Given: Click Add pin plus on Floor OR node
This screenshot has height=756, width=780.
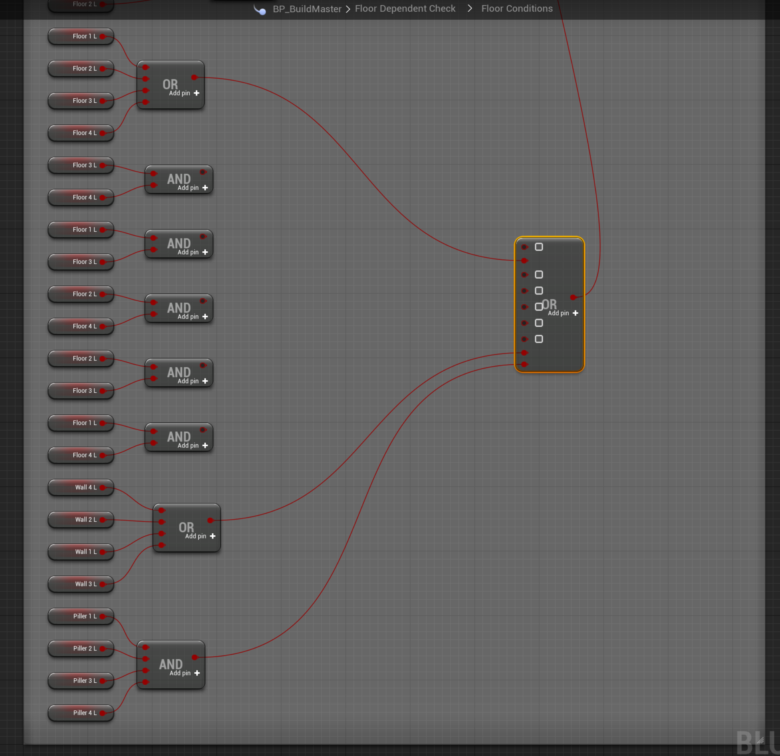Looking at the screenshot, I should coord(196,93).
